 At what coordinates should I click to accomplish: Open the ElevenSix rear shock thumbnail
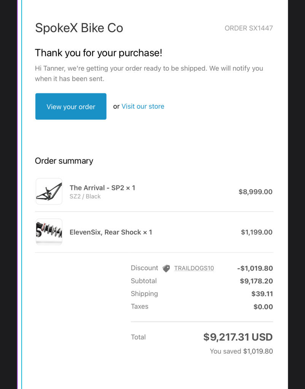pyautogui.click(x=49, y=232)
